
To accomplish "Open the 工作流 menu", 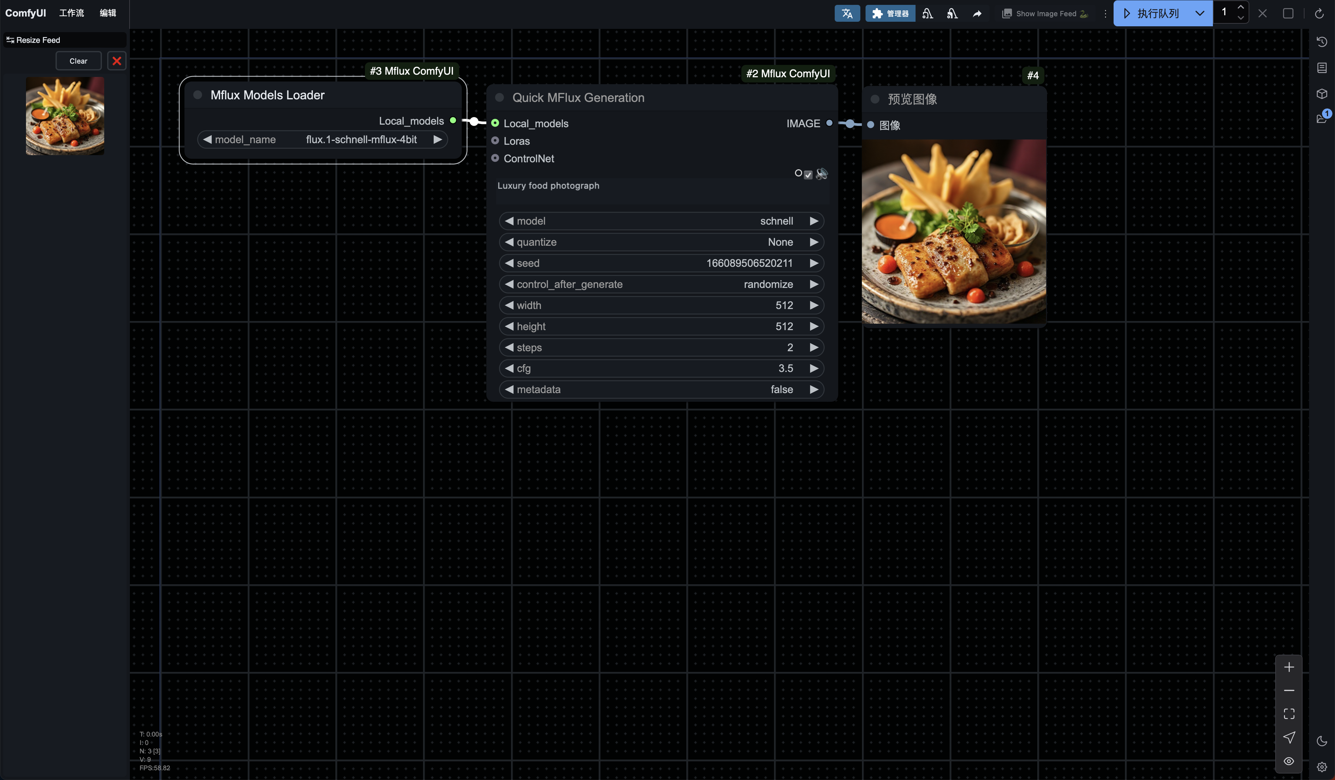I will 71,13.
